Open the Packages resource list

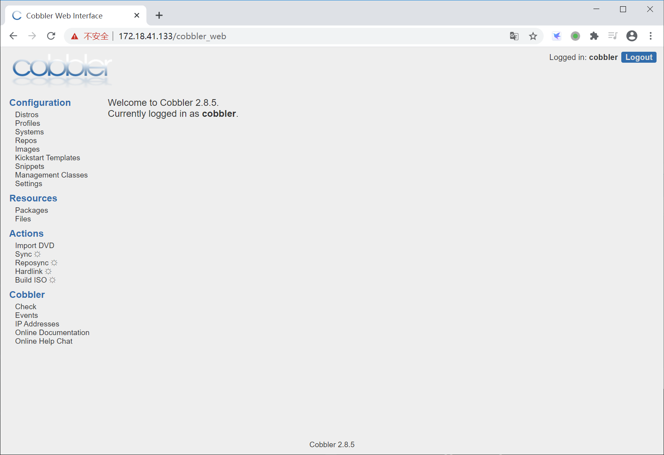[x=32, y=210]
